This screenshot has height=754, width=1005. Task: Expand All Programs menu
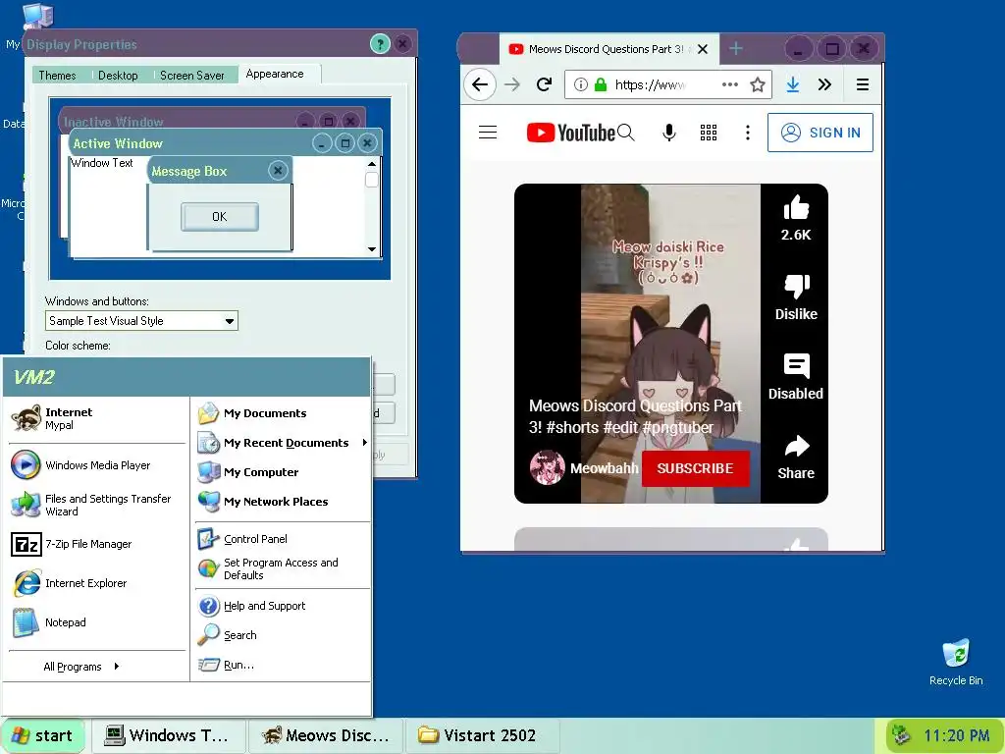[80, 667]
